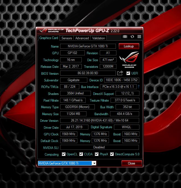Image resolution: width=181 pixels, height=188 pixels.
Task: Click the Shaders value 3584 Unified
Action: tap(75, 93)
